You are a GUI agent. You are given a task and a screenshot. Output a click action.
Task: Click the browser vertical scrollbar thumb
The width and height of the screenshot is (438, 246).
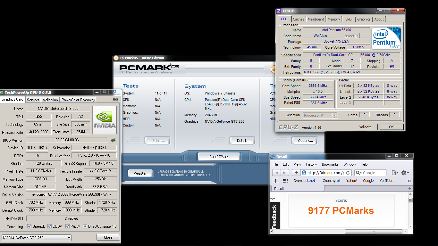410,200
